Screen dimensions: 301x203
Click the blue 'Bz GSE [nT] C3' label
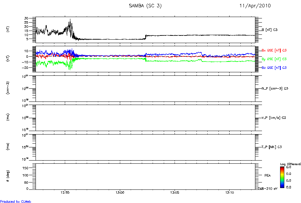pyautogui.click(x=274, y=67)
